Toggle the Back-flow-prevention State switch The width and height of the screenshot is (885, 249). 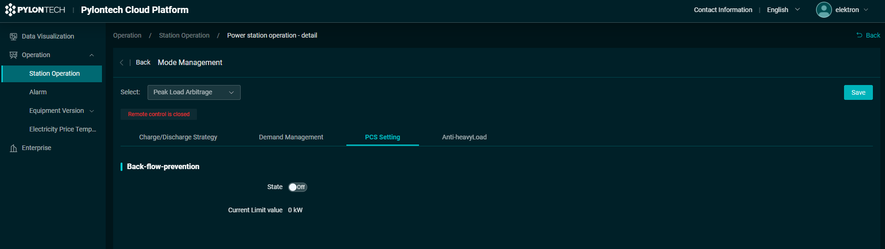[297, 187]
